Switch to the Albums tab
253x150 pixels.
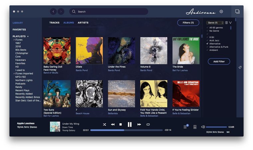pyautogui.click(x=69, y=23)
